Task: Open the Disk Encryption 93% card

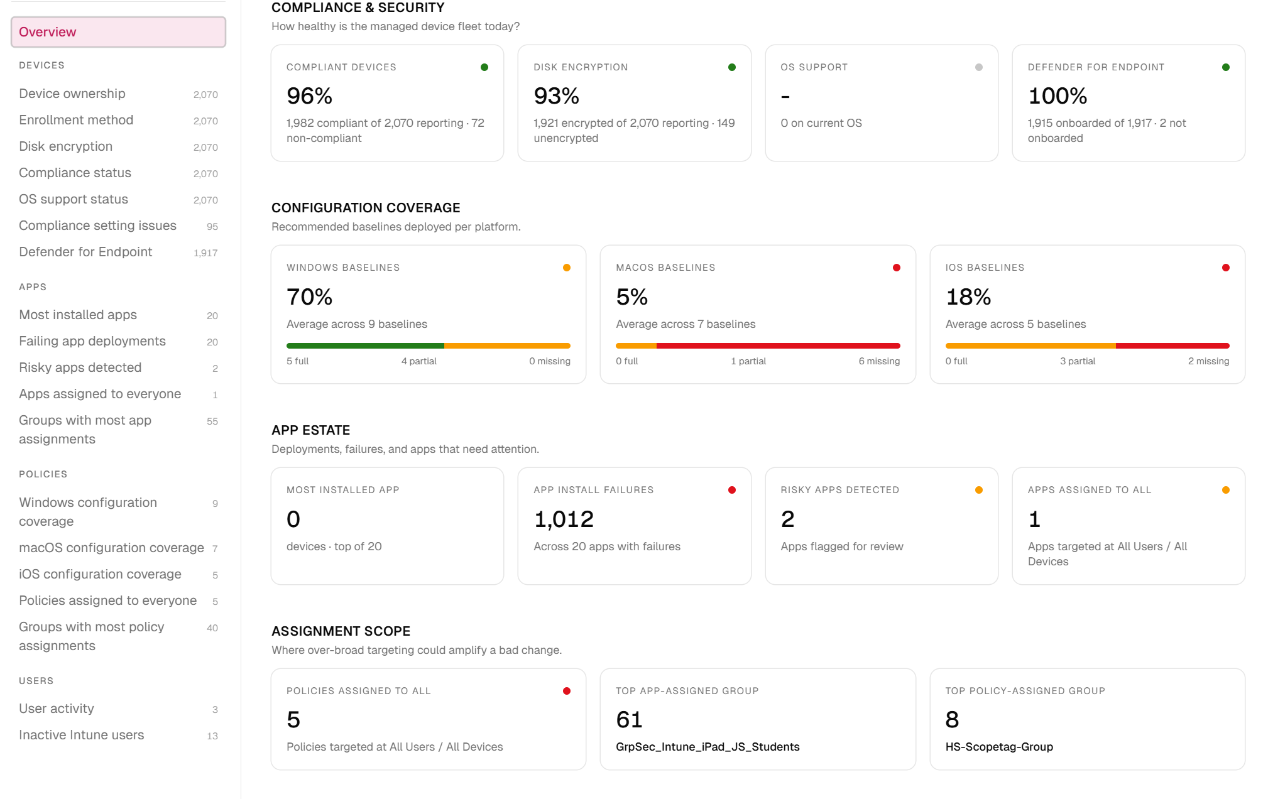Action: tap(635, 103)
